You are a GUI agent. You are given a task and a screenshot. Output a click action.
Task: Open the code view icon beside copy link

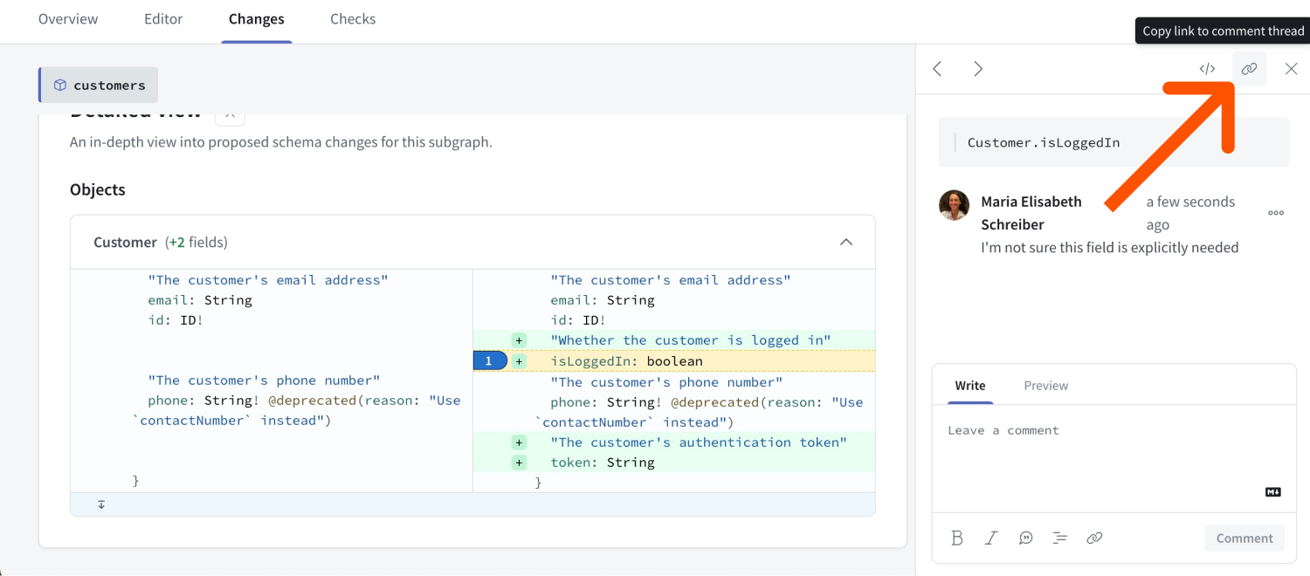[1207, 68]
